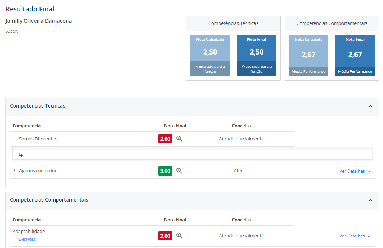The image size is (383, 248).
Task: Open the + Detalhes link under Adaptabilidade
Action: pos(26,239)
